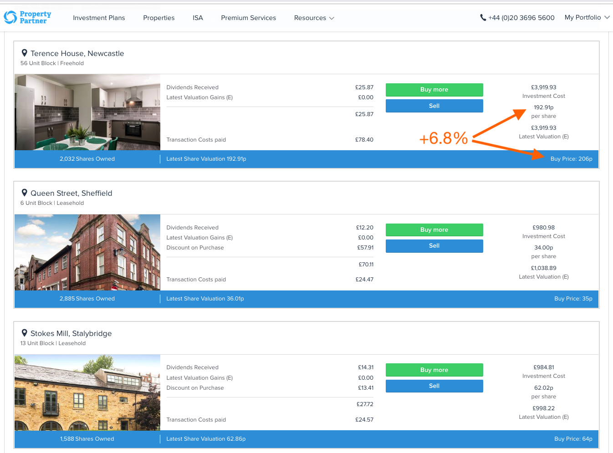The image size is (613, 453).
Task: Open the My Portfolio dropdown
Action: tap(587, 17)
